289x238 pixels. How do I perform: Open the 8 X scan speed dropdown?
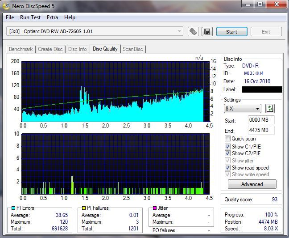(x=242, y=109)
